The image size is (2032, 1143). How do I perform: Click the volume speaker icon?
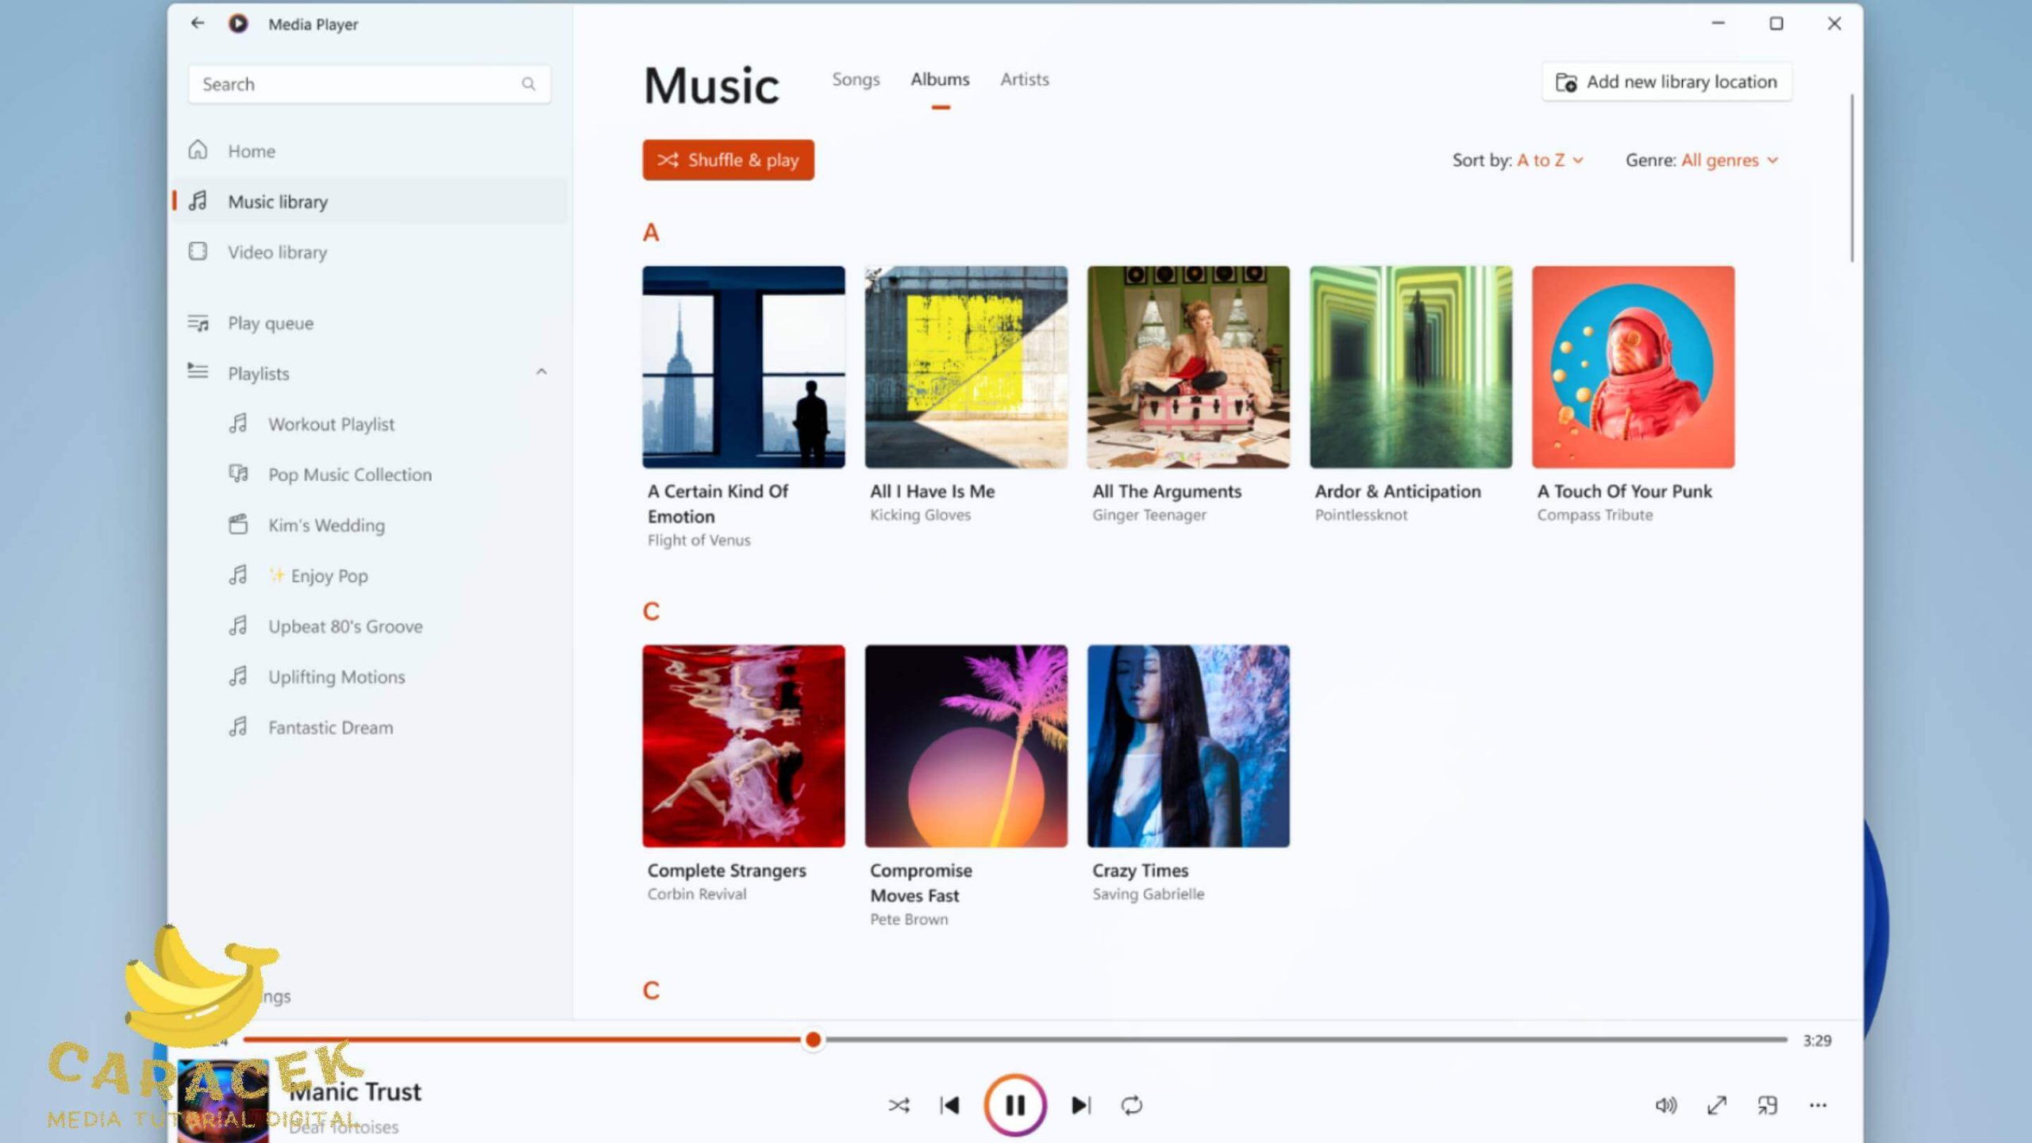[x=1665, y=1105]
